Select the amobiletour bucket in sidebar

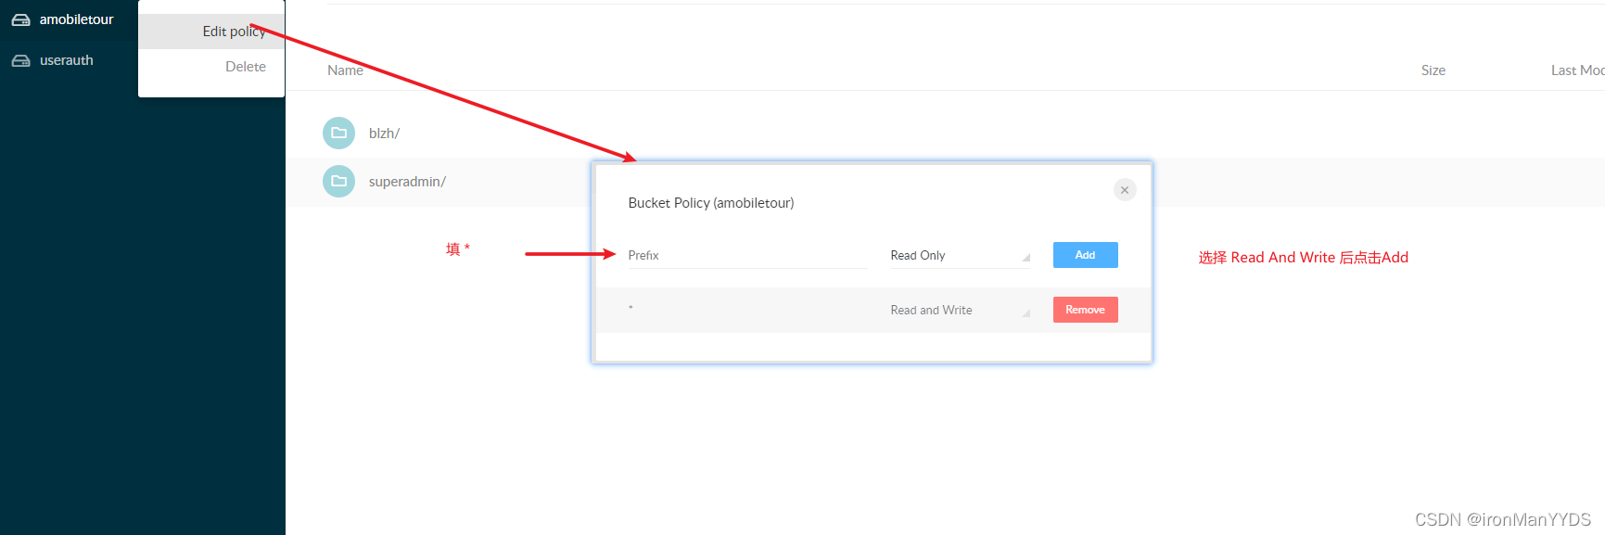pos(76,19)
